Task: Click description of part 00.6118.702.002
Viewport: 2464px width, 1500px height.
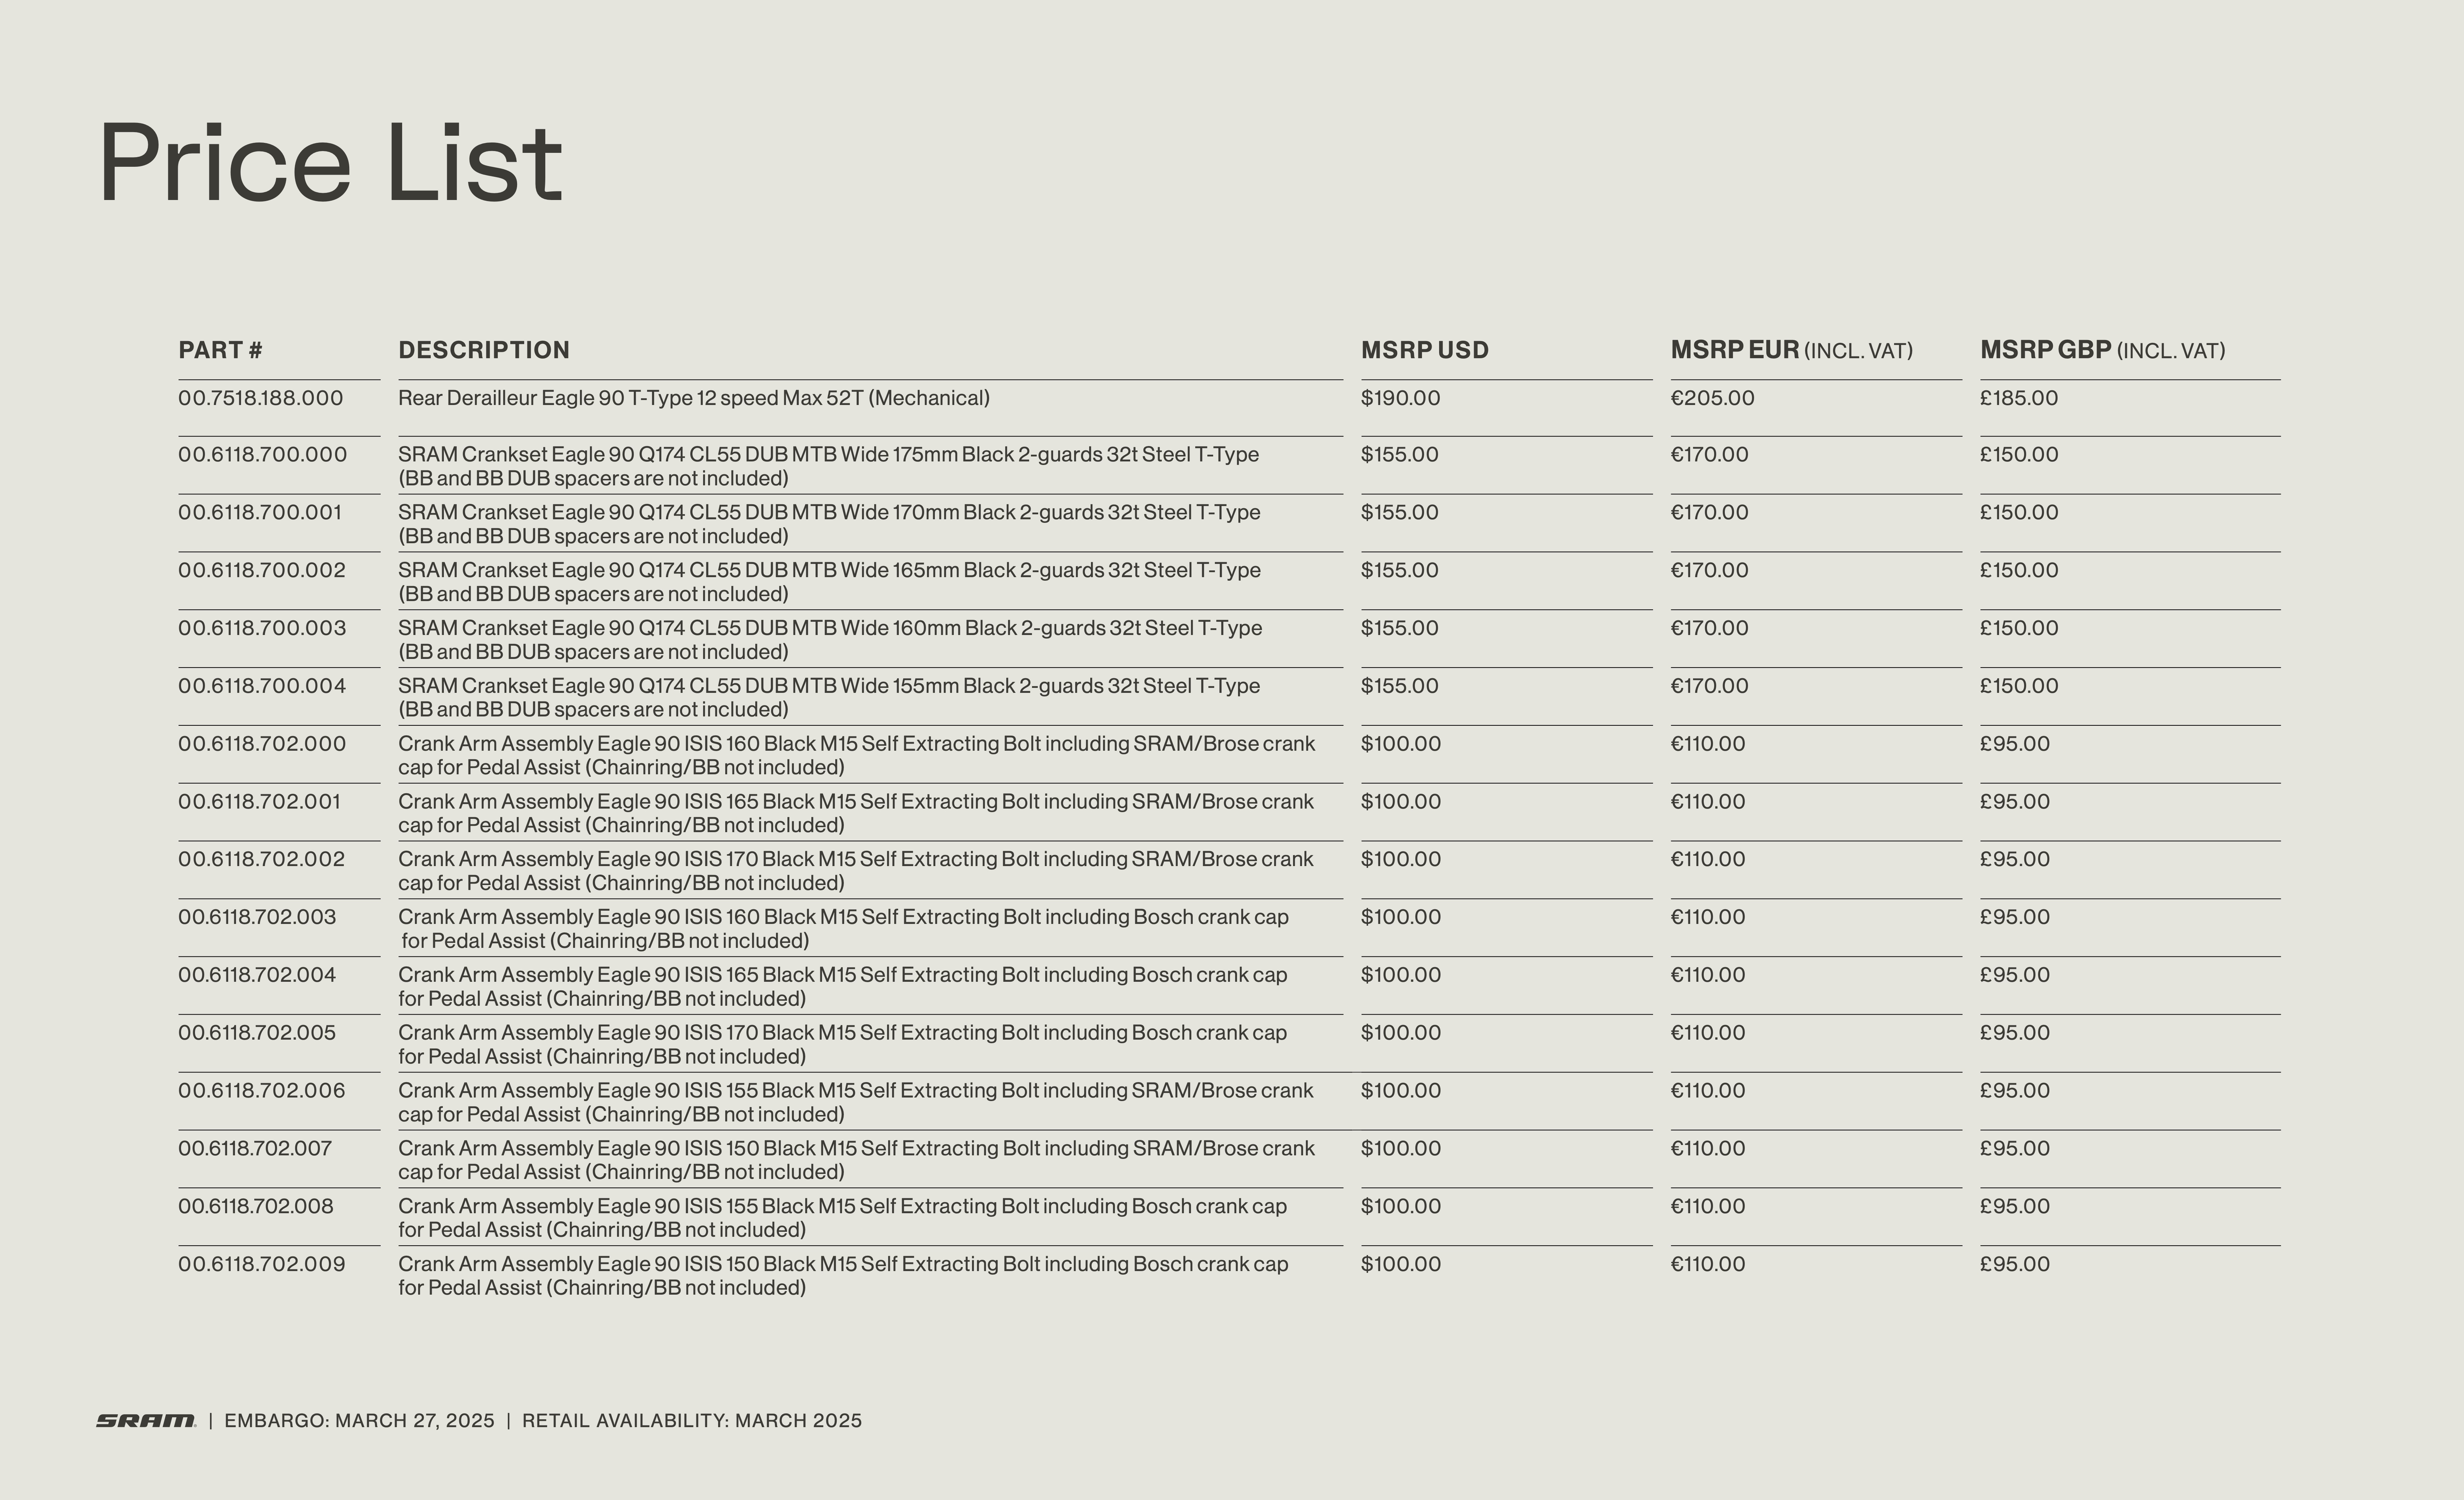Action: [856, 871]
